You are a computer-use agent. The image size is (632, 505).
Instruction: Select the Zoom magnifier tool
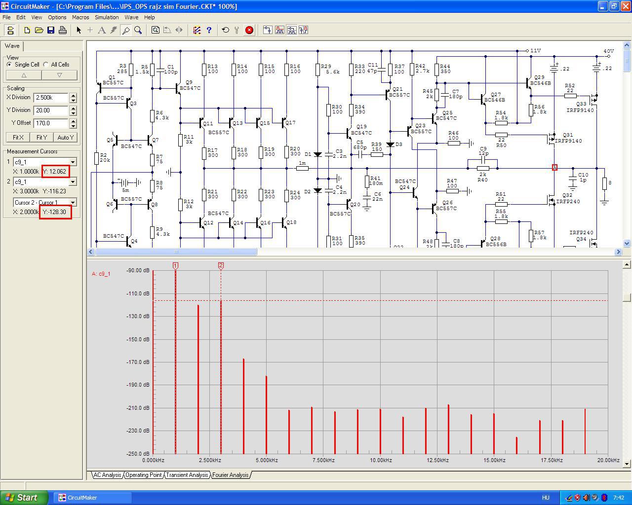point(138,30)
